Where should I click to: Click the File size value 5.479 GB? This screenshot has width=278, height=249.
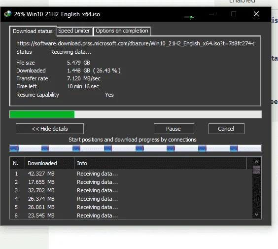78,63
